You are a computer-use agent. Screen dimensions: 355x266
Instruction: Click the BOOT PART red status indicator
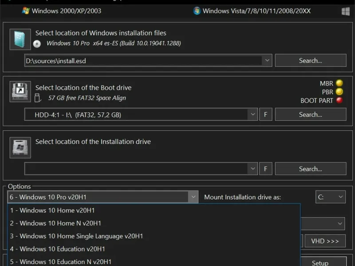coord(339,100)
